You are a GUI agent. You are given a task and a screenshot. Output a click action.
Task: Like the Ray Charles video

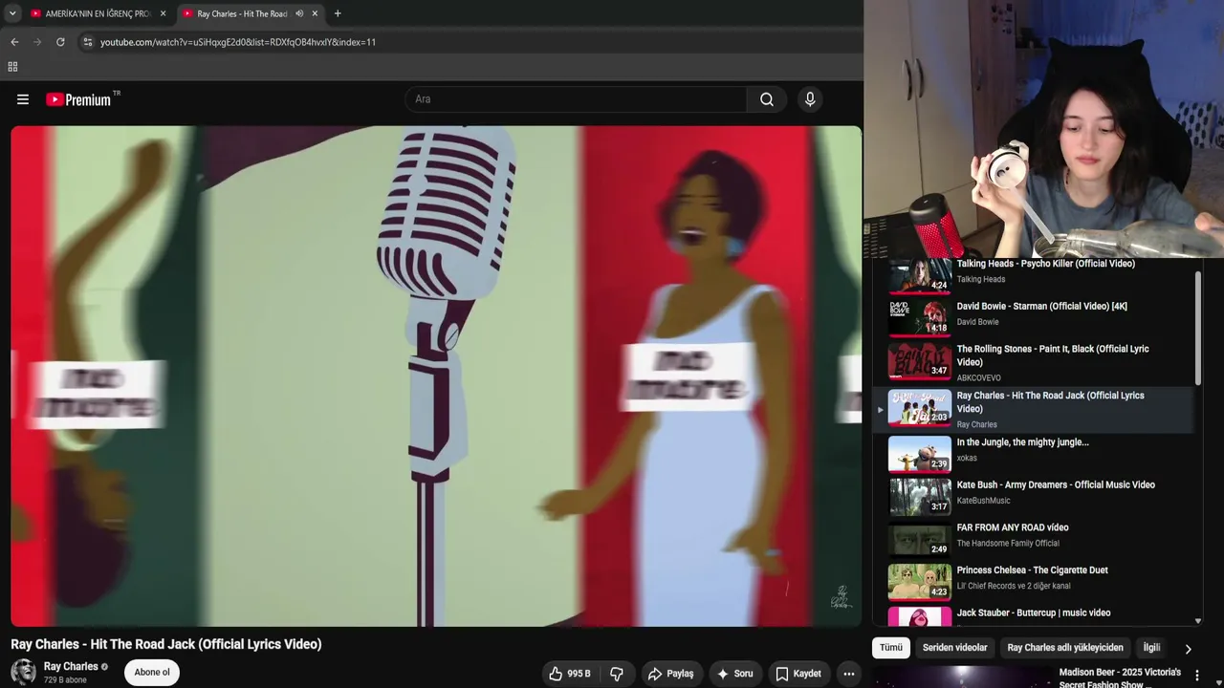(570, 674)
